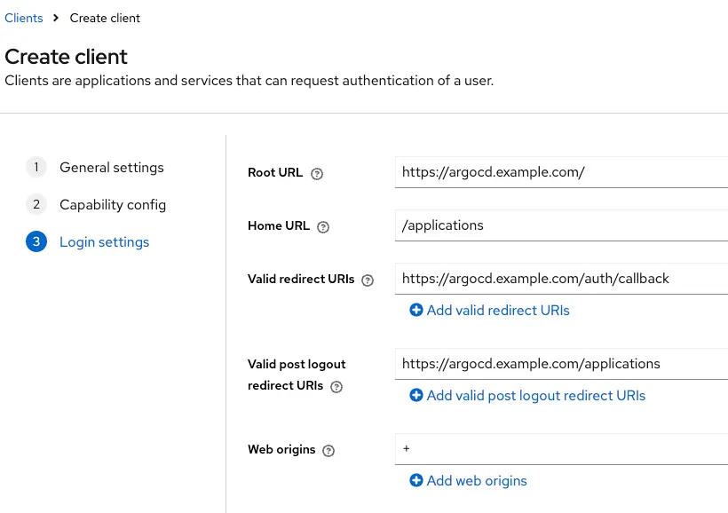The image size is (728, 513).
Task: Click Add valid redirect URIs link
Action: click(498, 311)
